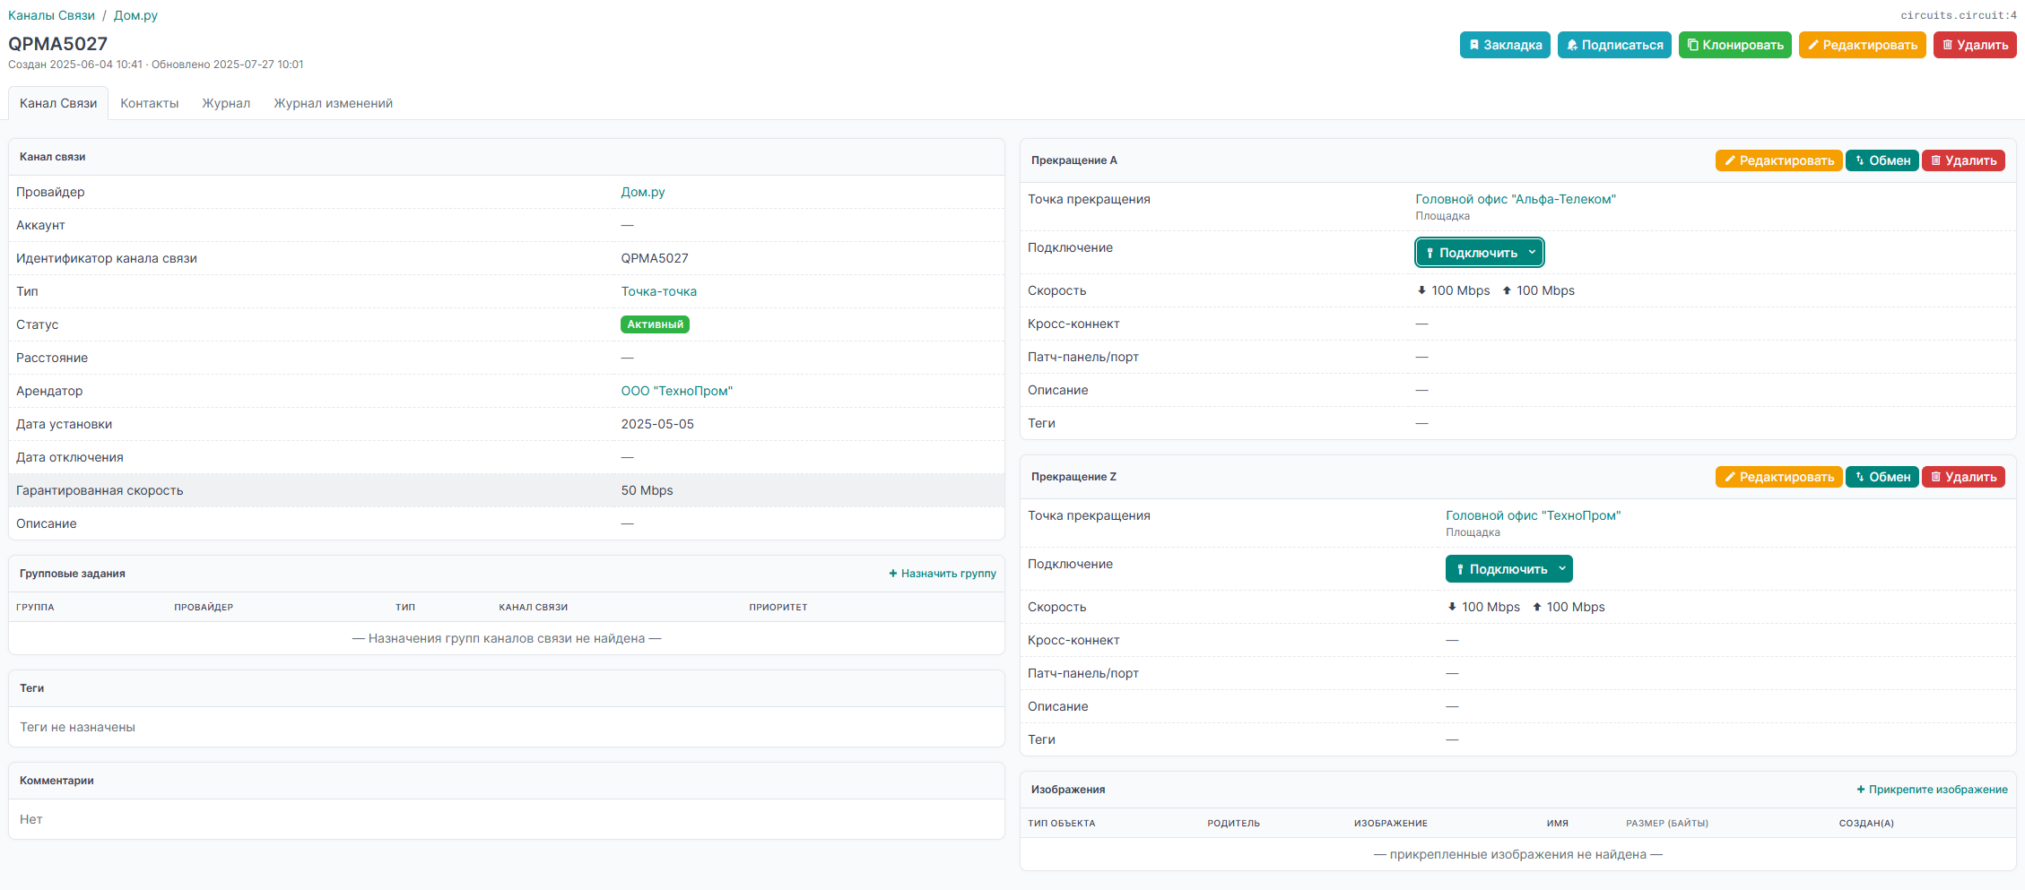Click Подписаться to subscribe to circuit
2025x890 pixels.
1613,45
